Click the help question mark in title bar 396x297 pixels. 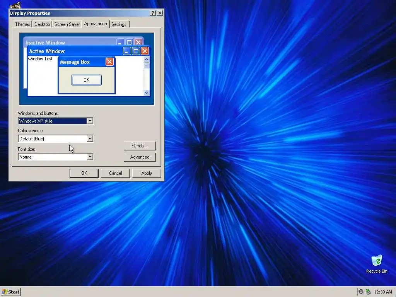[x=152, y=13]
